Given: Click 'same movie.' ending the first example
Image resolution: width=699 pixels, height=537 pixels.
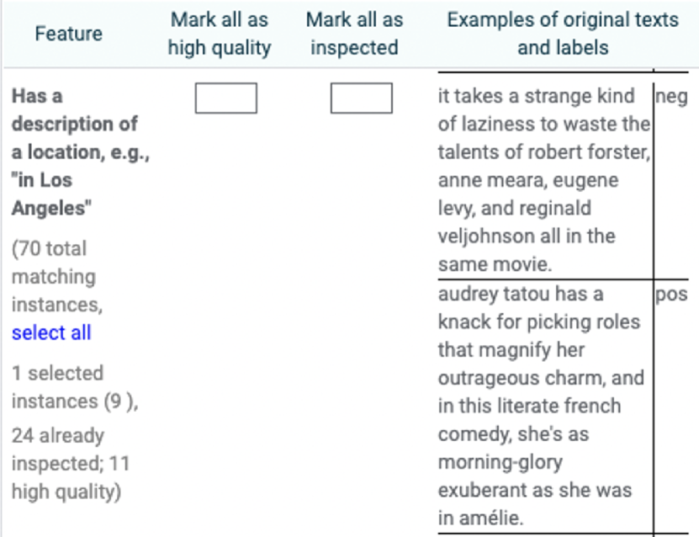Looking at the screenshot, I should [x=495, y=264].
